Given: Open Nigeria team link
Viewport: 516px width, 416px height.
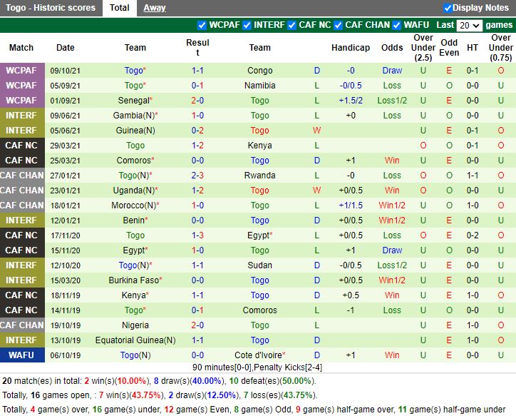Looking at the screenshot, I should point(135,325).
